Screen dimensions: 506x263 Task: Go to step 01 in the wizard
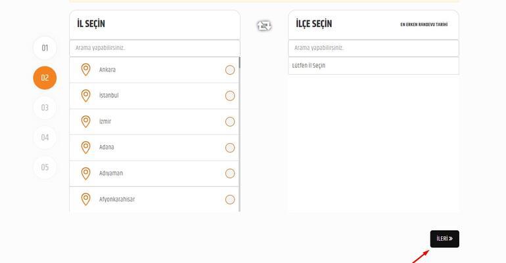[x=45, y=48]
